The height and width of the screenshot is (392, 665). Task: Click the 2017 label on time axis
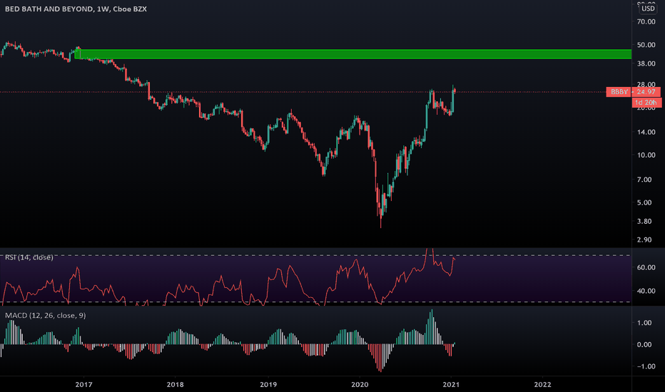pyautogui.click(x=83, y=384)
